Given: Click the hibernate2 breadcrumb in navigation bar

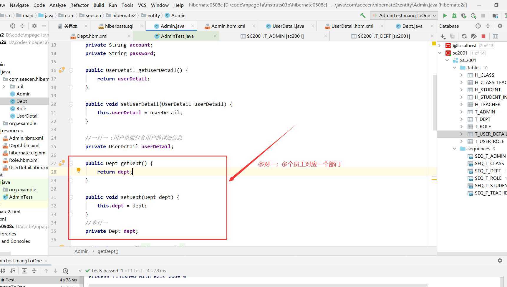Looking at the screenshot, I should click(x=124, y=15).
